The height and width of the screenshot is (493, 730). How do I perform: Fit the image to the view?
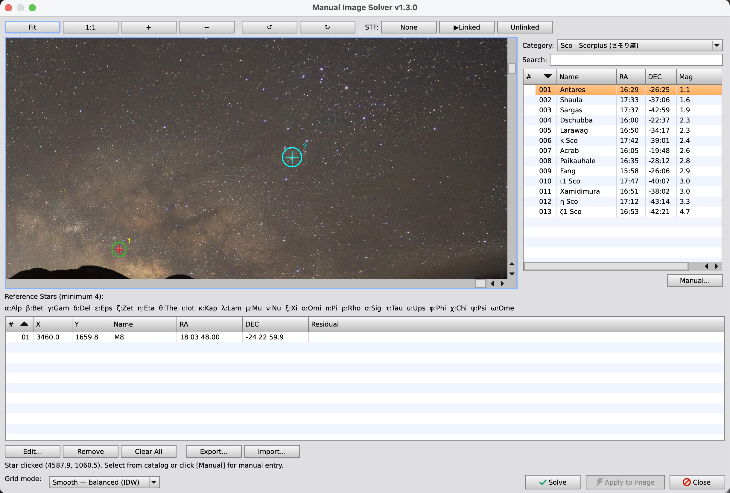pos(32,27)
